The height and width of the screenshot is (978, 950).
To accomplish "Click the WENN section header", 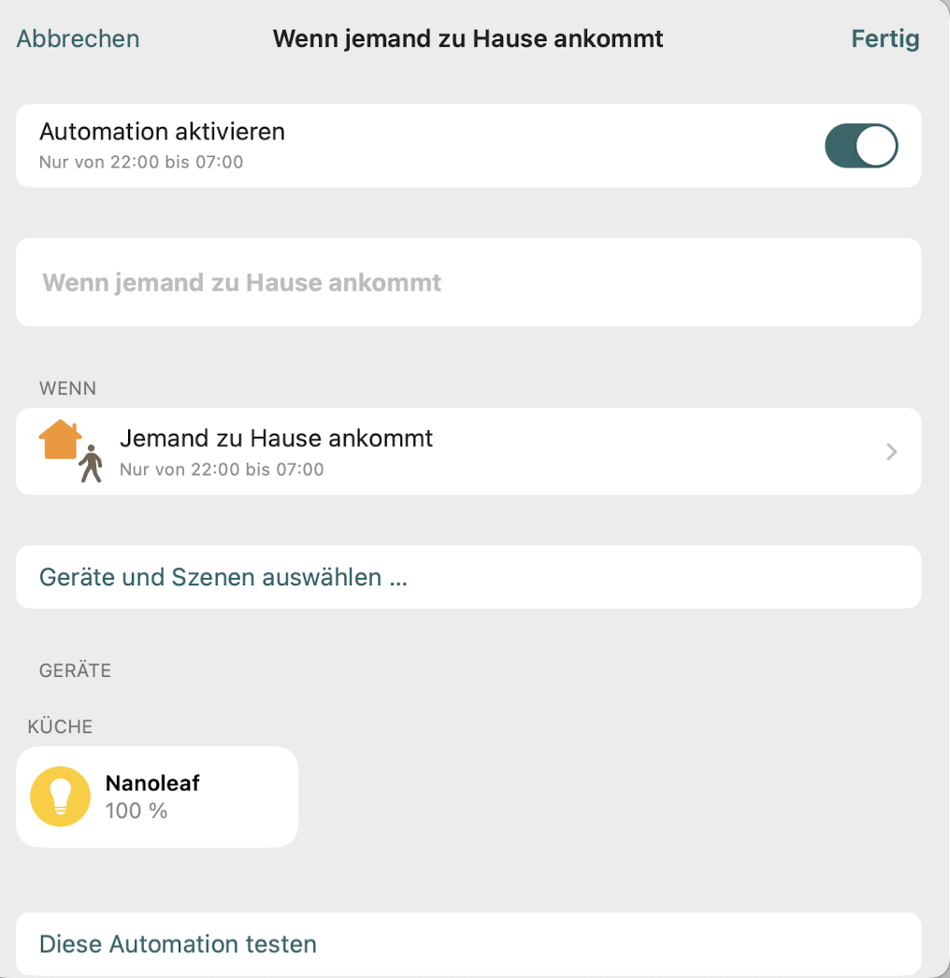I will click(67, 388).
